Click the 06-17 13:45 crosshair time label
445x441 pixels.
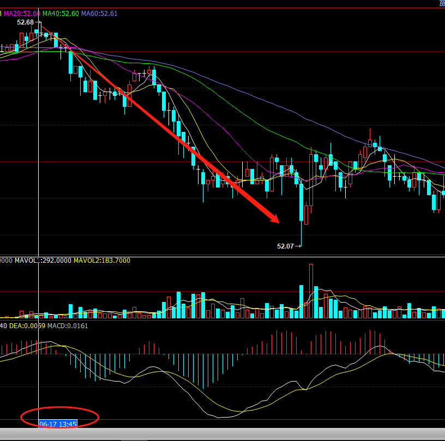pos(58,424)
